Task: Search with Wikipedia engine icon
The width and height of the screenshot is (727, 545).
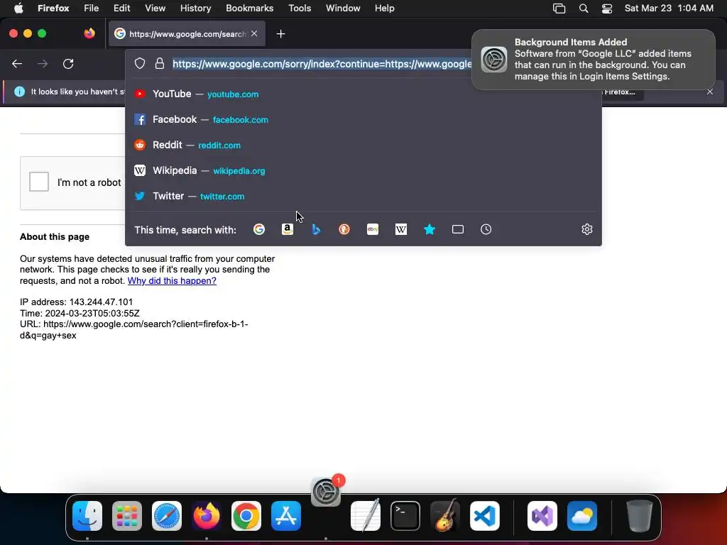Action: point(401,229)
